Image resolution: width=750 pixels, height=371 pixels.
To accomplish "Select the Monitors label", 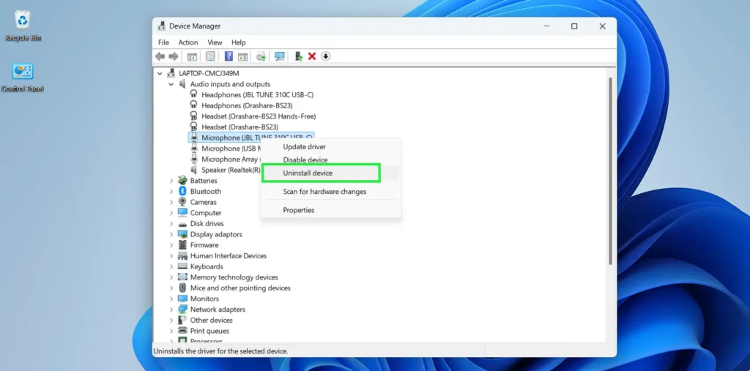I will click(x=204, y=299).
